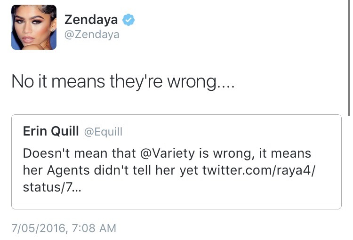Click the scrollbar on the right edge
The height and width of the screenshot is (240, 353).
coord(349,56)
